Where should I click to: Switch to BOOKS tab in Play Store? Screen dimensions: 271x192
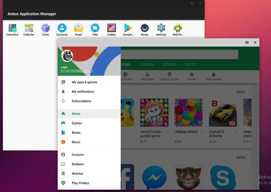coord(170,65)
